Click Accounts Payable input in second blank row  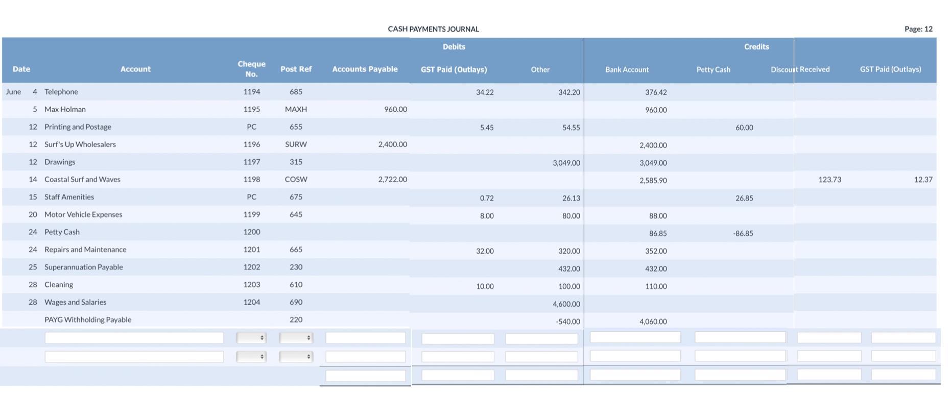tap(366, 356)
